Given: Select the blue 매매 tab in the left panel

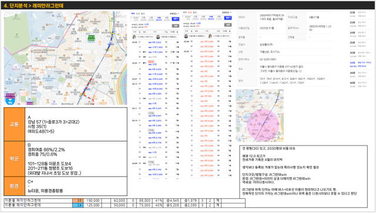Looking at the screenshot, I should [133, 13].
